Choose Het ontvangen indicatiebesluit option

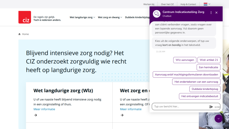coord(200,96)
